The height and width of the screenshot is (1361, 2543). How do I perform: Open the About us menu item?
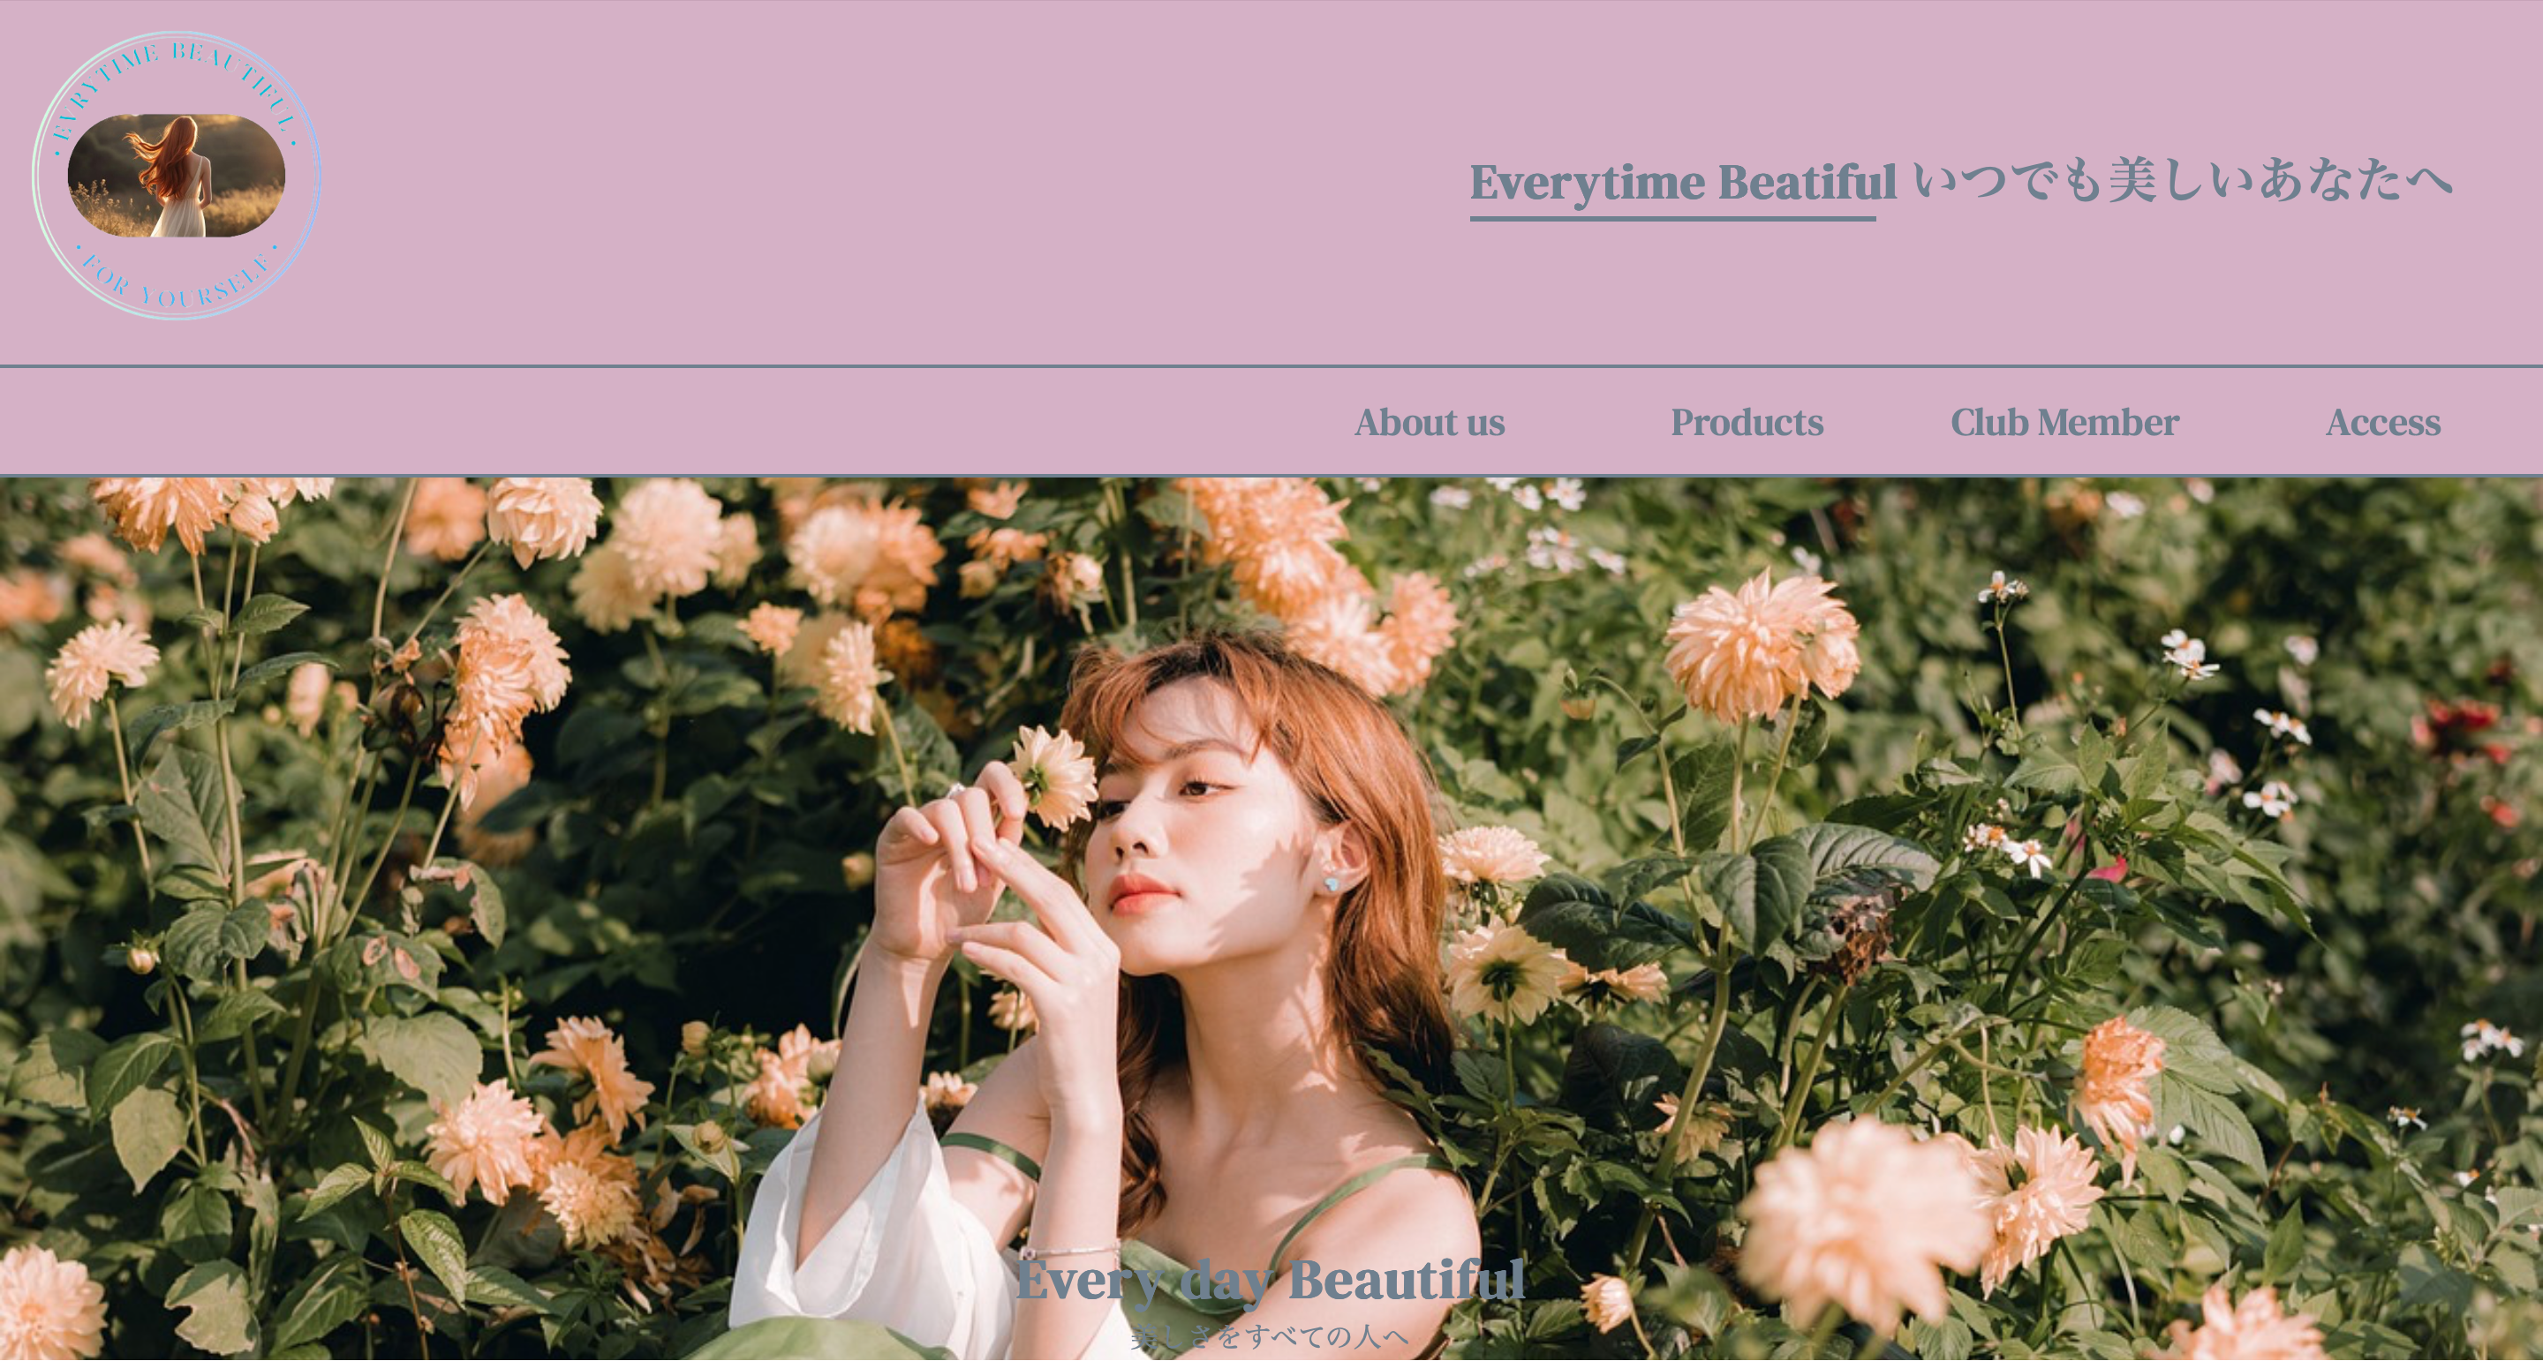1430,423
